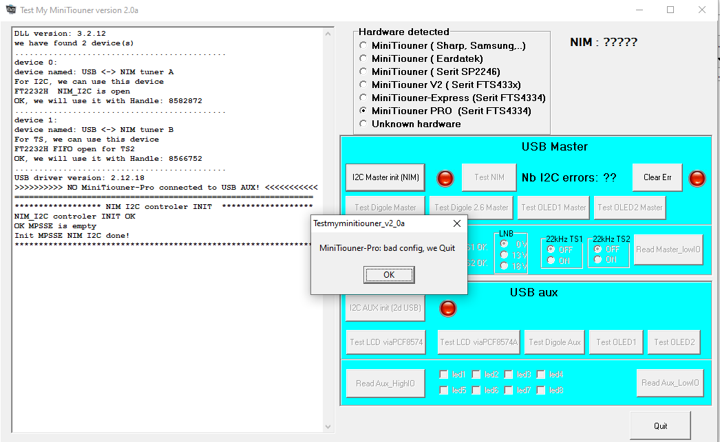Click the red LED beside I2C Master init

coord(445,178)
